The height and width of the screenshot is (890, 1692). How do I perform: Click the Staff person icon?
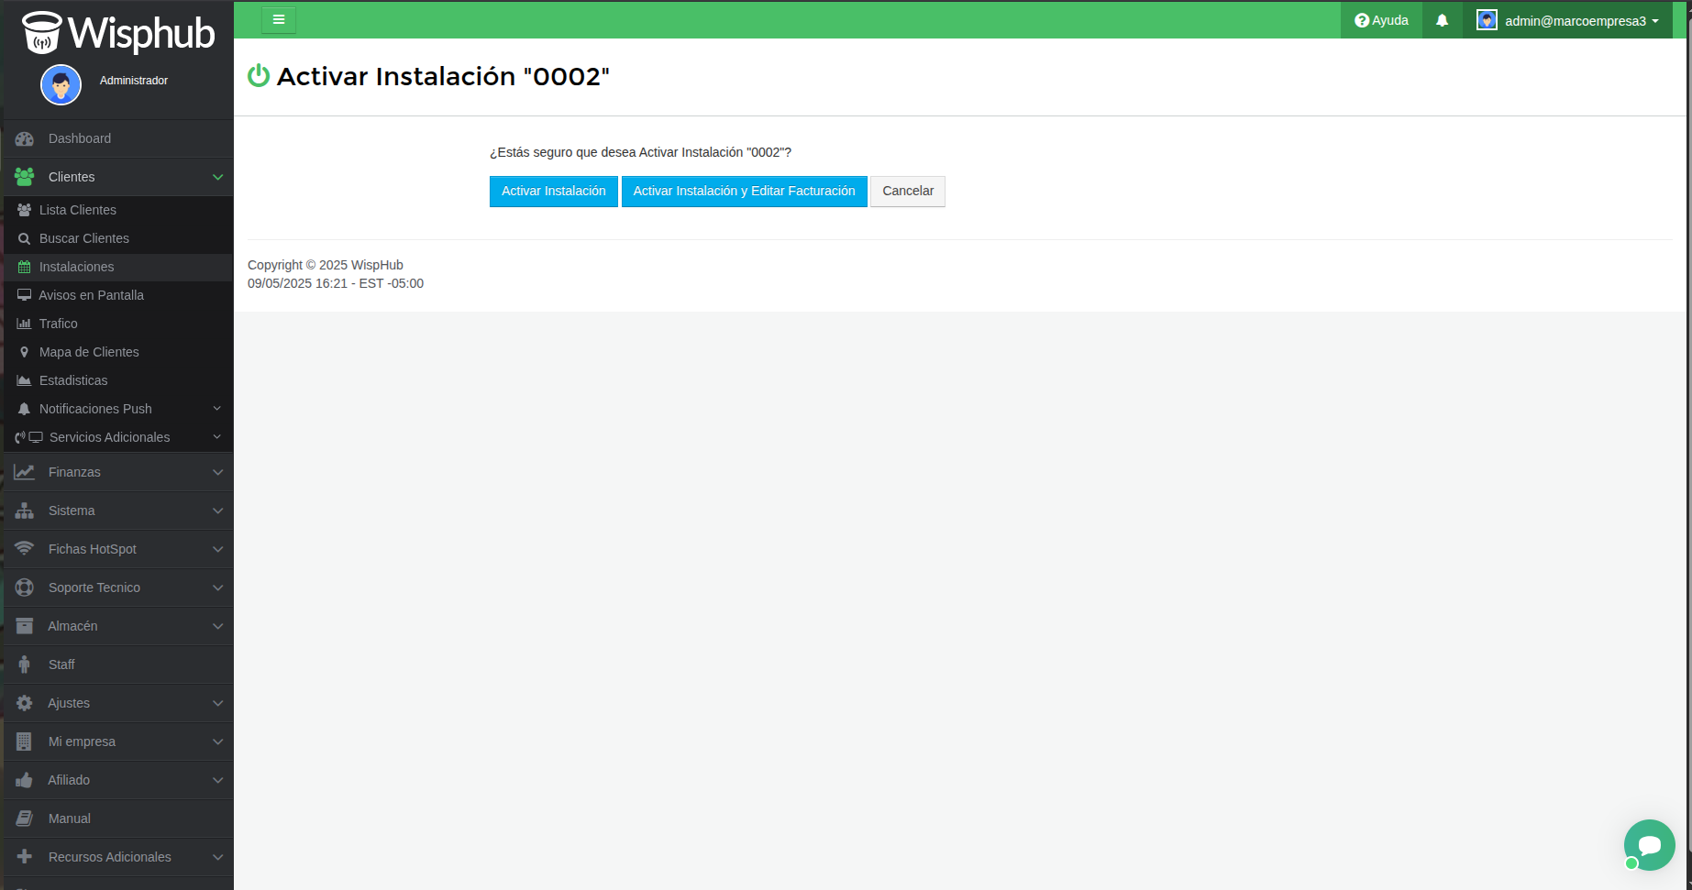(25, 665)
